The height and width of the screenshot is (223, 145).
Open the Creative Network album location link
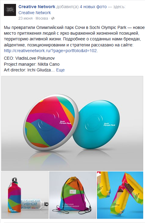[35, 13]
